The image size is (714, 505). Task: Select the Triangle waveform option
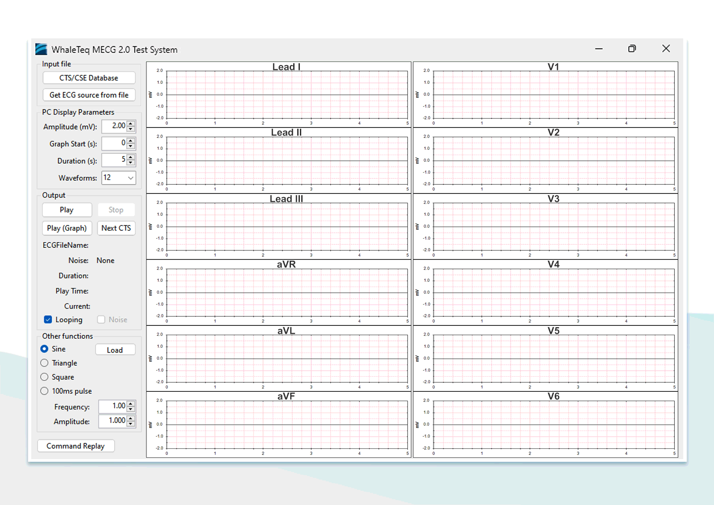(45, 363)
